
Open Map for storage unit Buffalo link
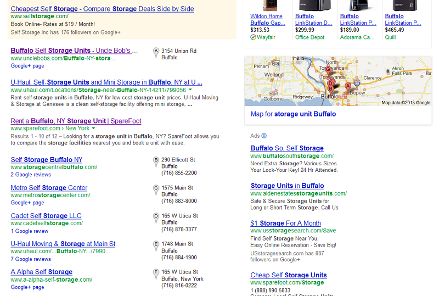point(293,114)
